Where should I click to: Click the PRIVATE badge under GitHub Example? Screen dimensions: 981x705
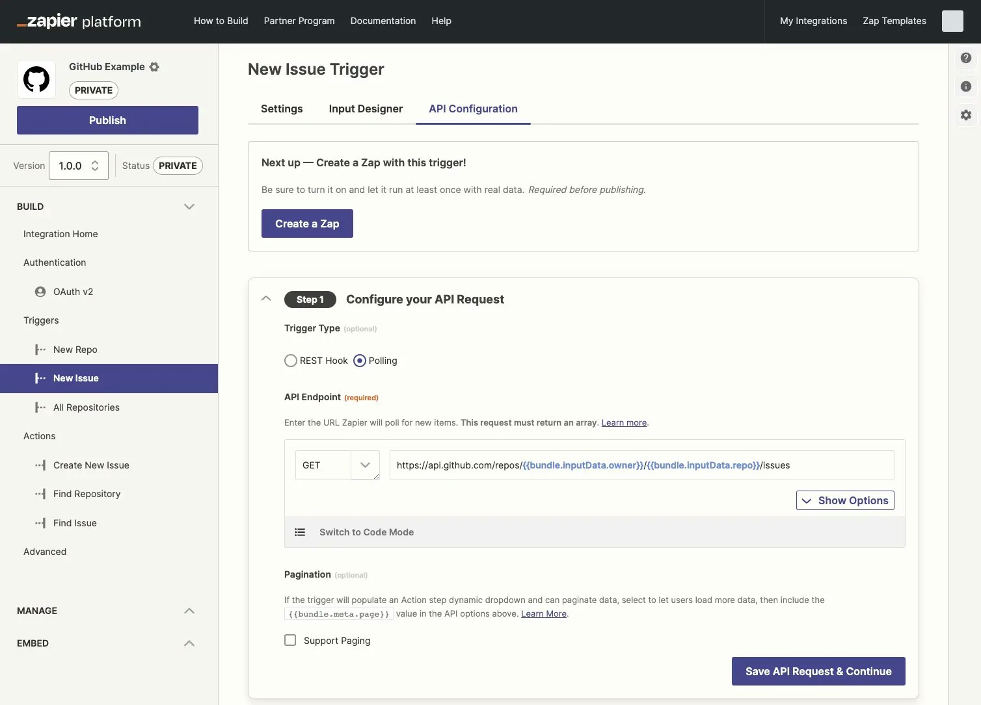click(94, 90)
